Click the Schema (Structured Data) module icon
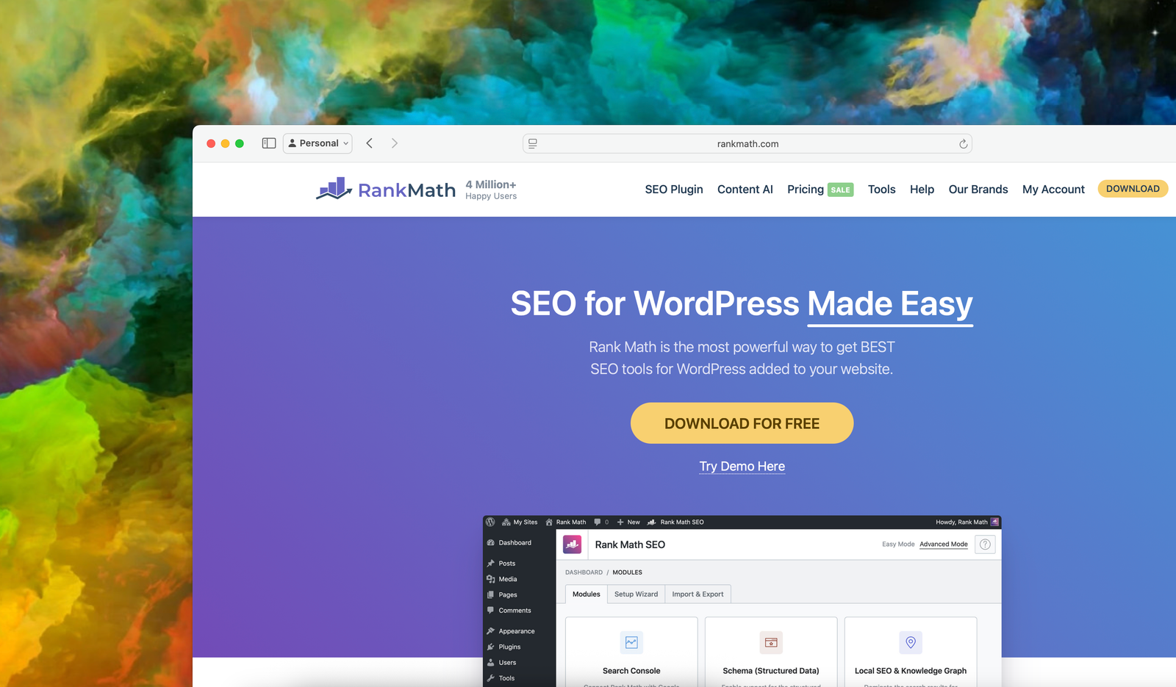 (x=771, y=642)
